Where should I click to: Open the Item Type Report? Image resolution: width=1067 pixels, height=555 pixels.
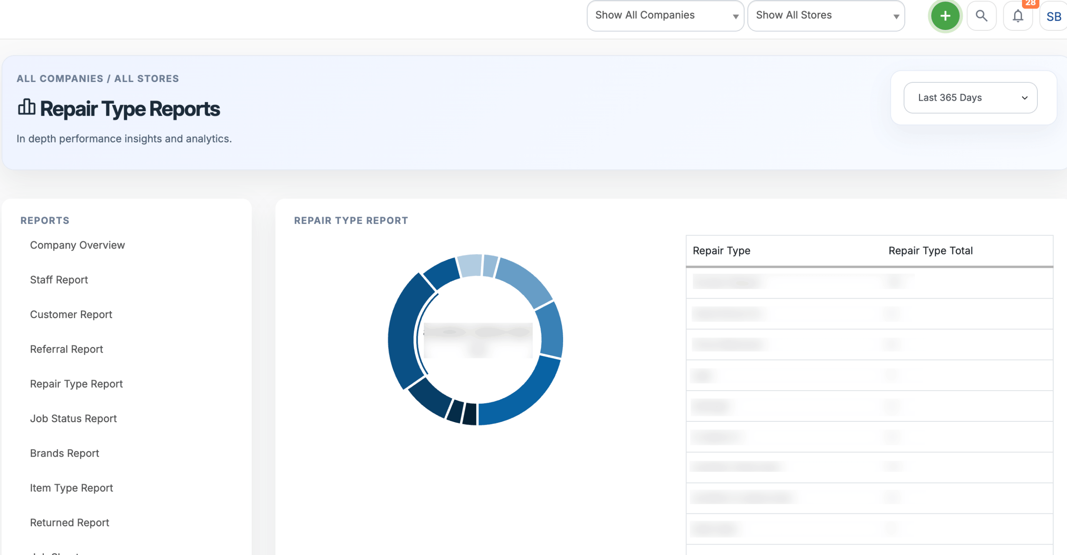pyautogui.click(x=71, y=488)
